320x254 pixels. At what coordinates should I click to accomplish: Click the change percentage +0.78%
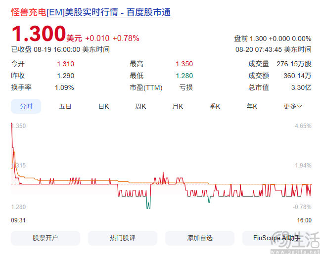126,38
